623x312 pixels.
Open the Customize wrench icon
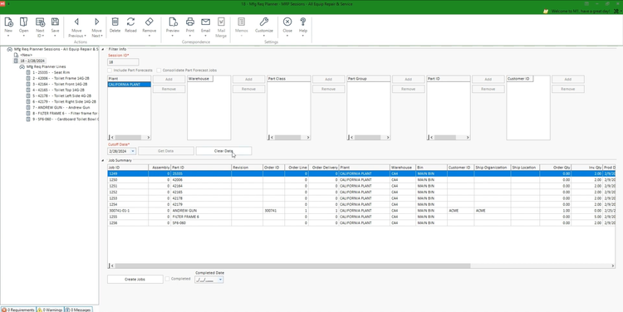pos(264,22)
